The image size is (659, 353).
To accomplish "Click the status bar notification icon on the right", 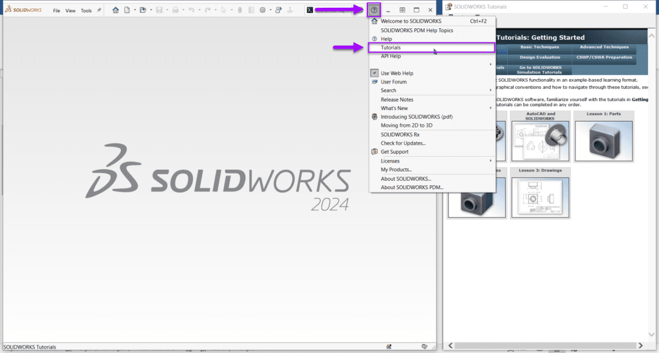I will (425, 347).
